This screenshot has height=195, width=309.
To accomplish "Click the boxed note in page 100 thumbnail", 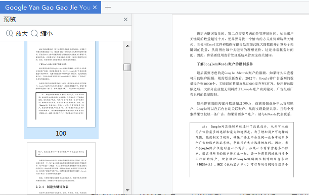I will pos(61,106).
